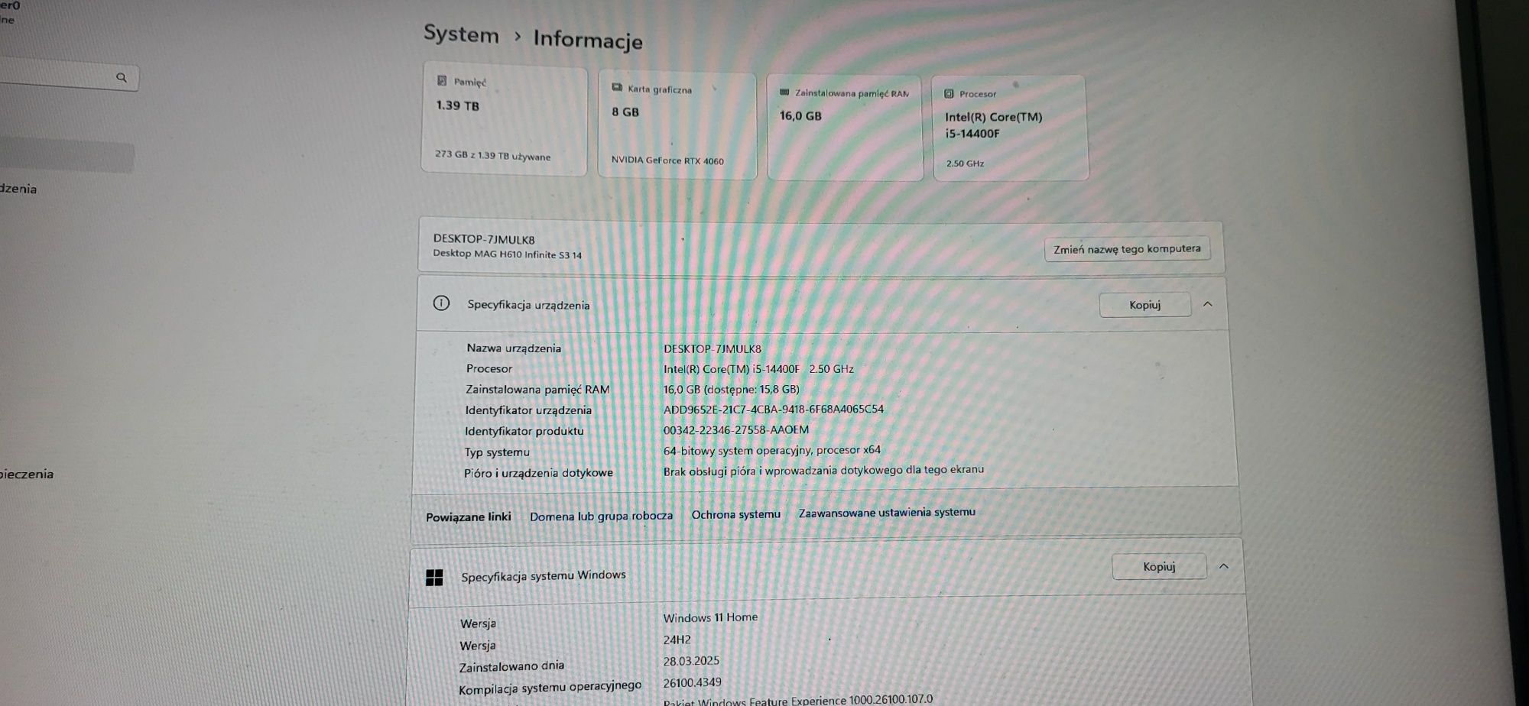Click the Zainstalowano dnia label

(x=511, y=666)
